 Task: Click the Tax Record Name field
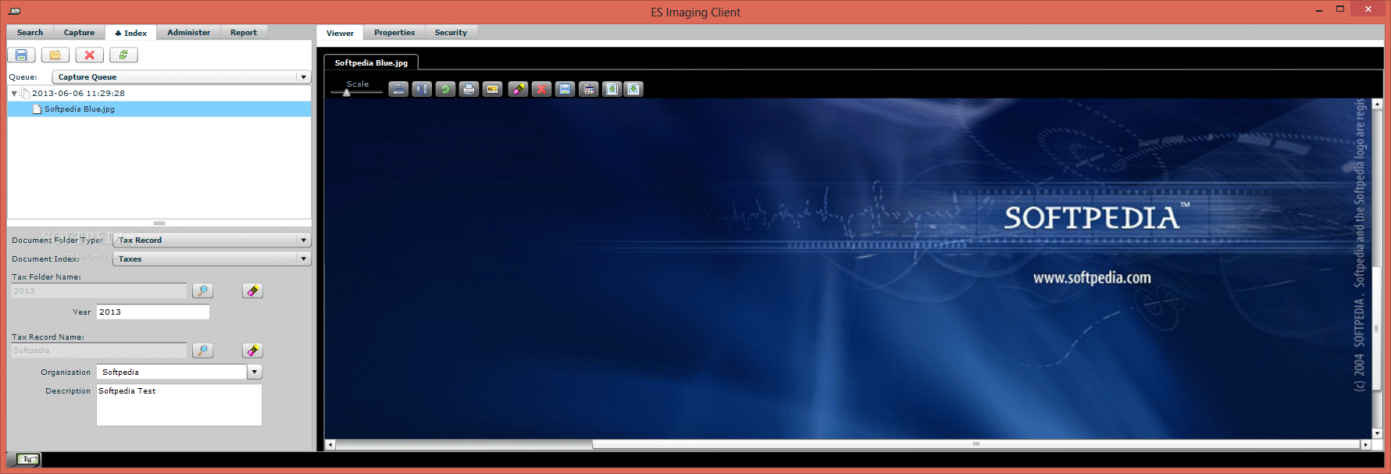pyautogui.click(x=99, y=350)
